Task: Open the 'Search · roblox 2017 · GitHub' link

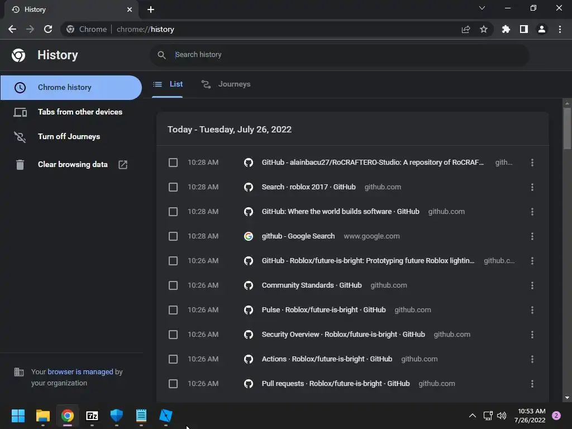Action: pos(308,187)
